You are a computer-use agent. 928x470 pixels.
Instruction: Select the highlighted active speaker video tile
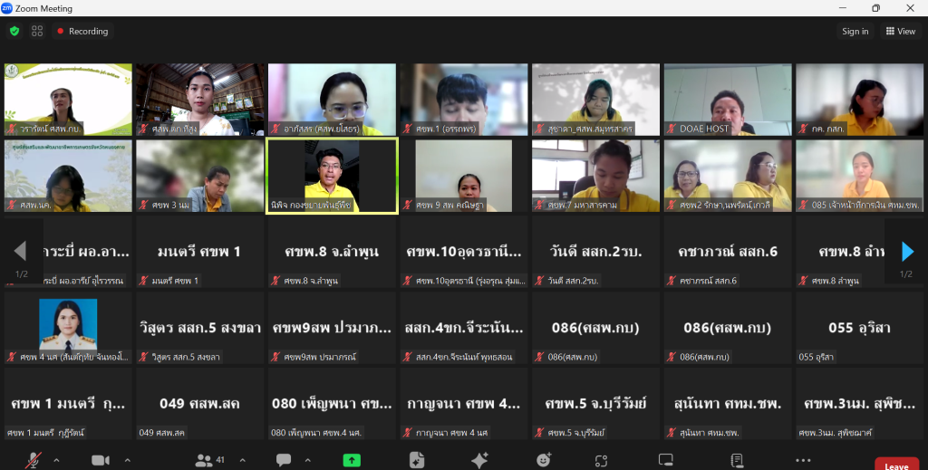coord(332,176)
